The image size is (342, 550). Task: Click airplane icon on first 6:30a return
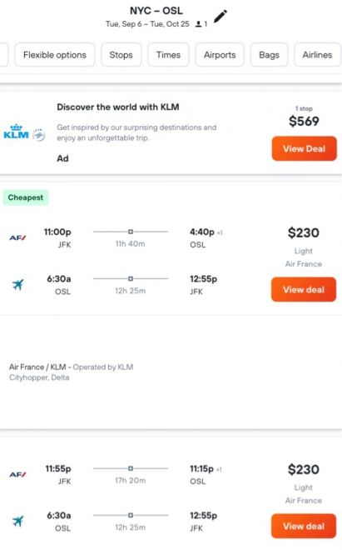point(17,284)
